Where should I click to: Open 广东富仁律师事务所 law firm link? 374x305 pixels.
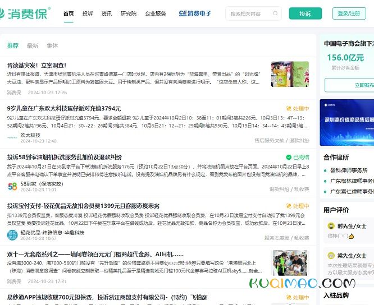(352, 192)
